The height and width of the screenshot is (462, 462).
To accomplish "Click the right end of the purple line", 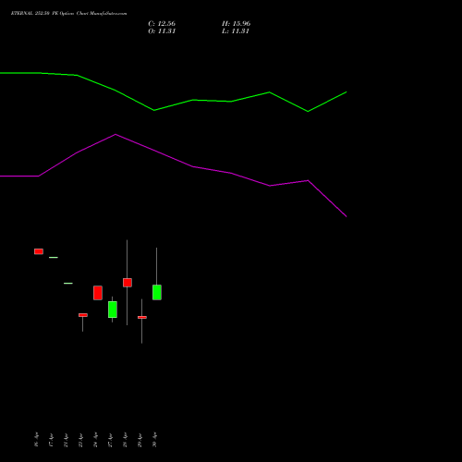I will 346,216.
